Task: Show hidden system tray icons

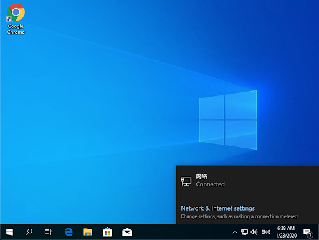Action: click(235, 232)
